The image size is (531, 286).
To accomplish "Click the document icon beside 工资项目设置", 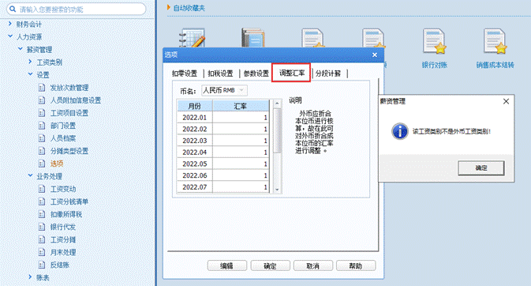I will [41, 113].
